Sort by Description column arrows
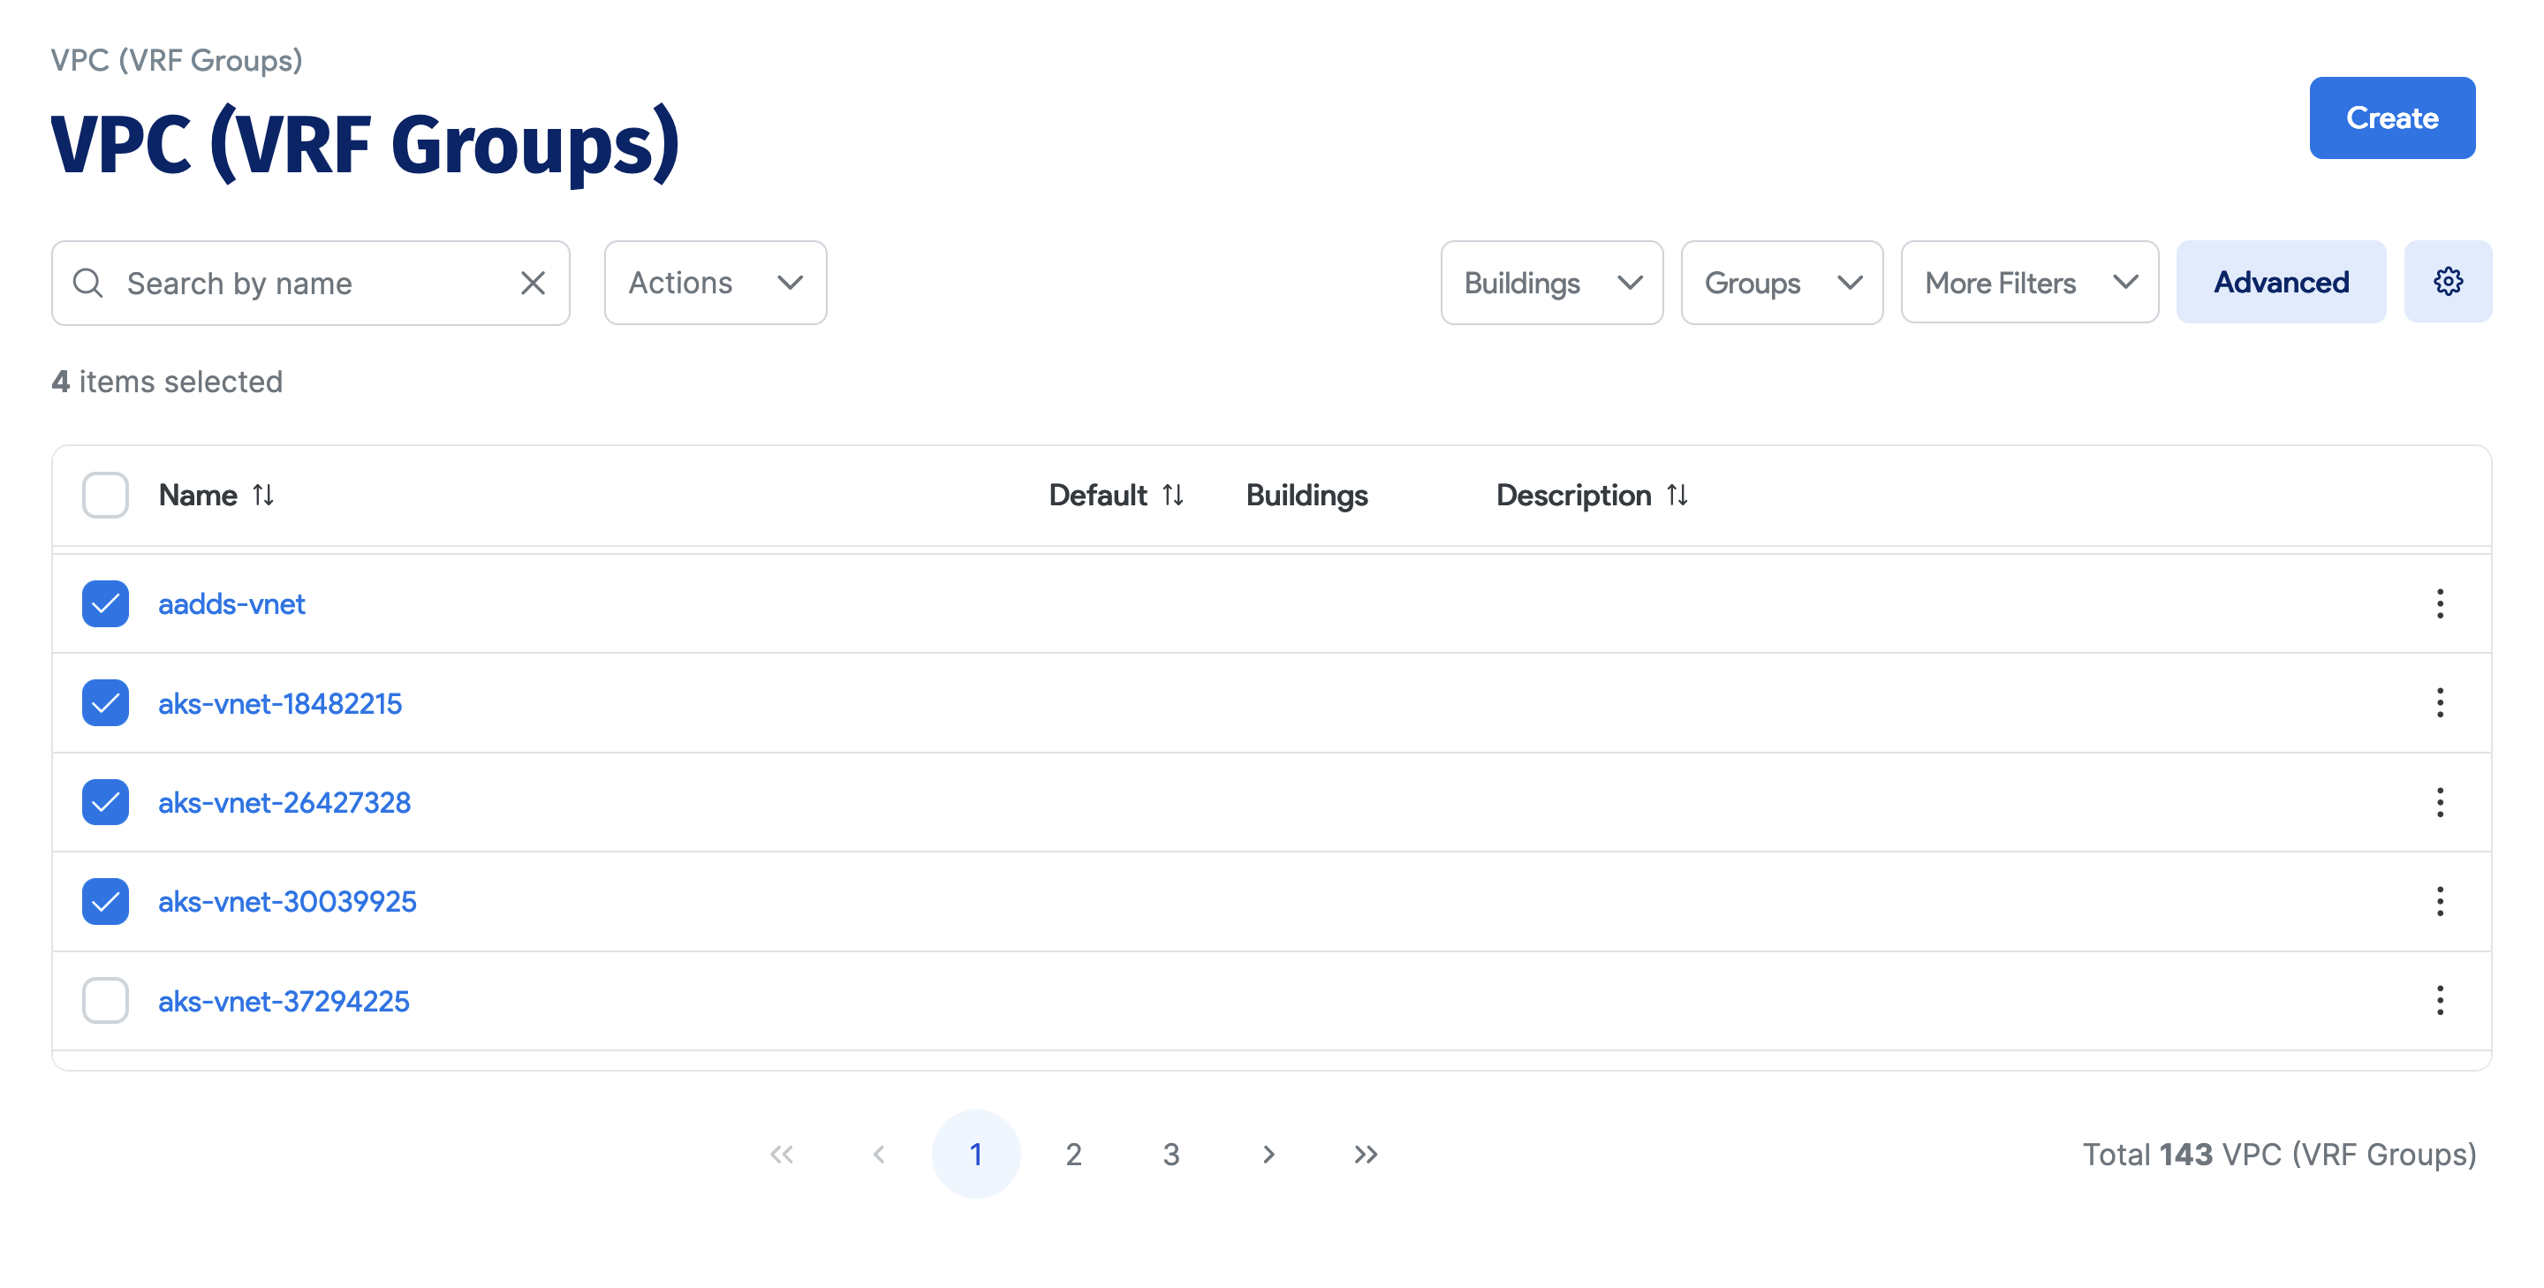 [x=1676, y=495]
